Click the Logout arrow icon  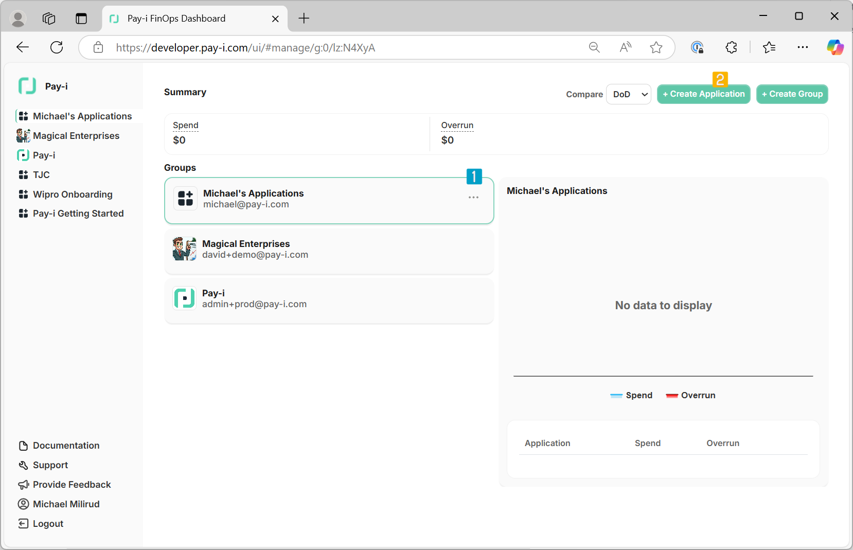(23, 524)
